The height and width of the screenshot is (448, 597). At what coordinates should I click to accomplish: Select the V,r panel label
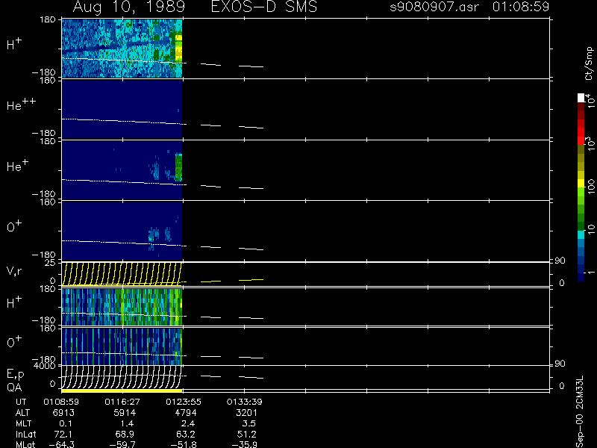click(14, 271)
